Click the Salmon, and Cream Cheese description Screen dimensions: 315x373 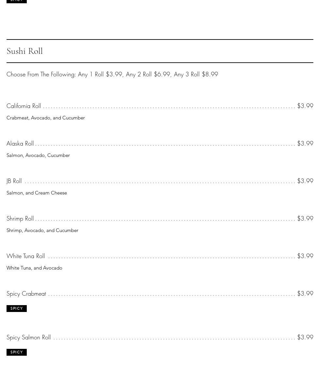pos(37,193)
